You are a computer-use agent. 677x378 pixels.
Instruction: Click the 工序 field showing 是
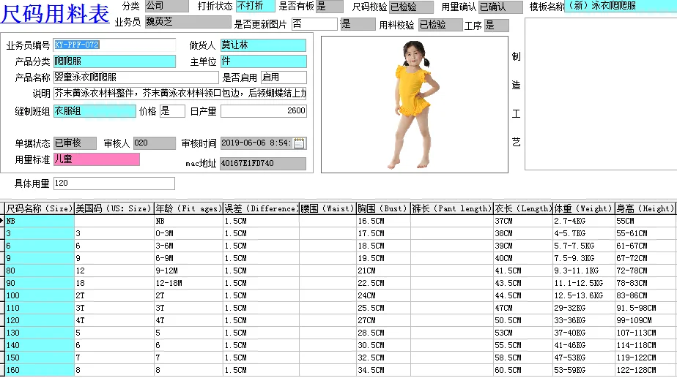click(496, 26)
